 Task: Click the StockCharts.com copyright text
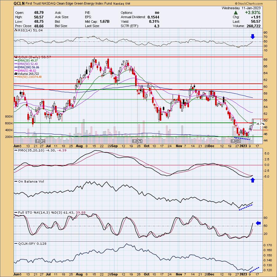coord(249,3)
